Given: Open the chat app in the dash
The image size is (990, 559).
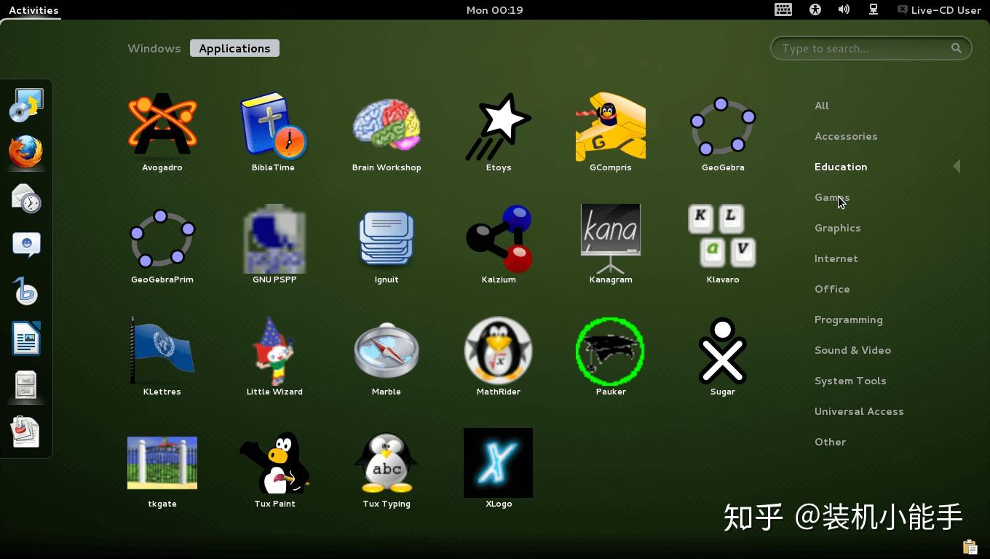Looking at the screenshot, I should click(26, 245).
